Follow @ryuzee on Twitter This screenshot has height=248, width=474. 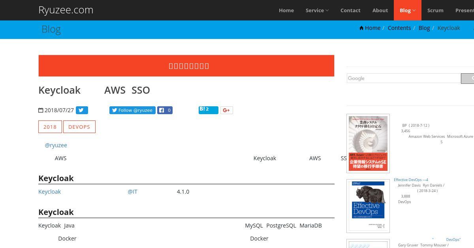coord(132,110)
